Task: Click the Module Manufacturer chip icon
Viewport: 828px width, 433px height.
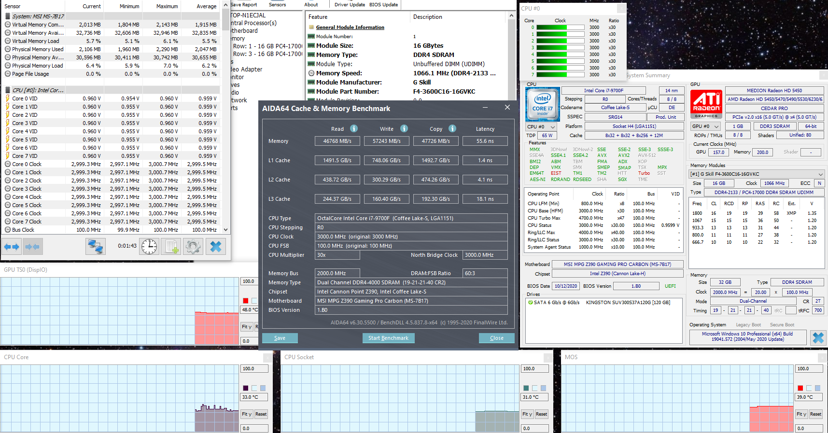Action: (x=311, y=83)
